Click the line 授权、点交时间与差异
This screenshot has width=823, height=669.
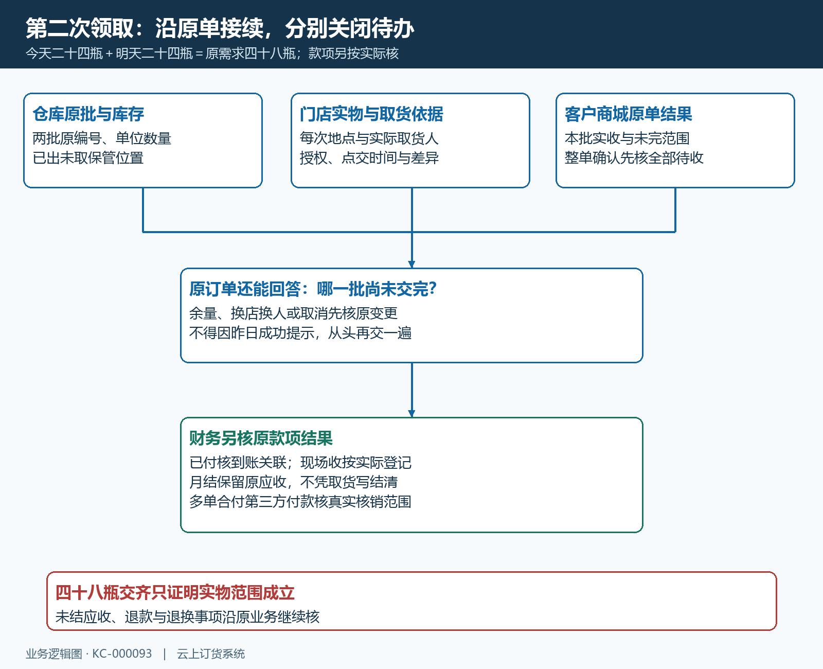click(369, 158)
